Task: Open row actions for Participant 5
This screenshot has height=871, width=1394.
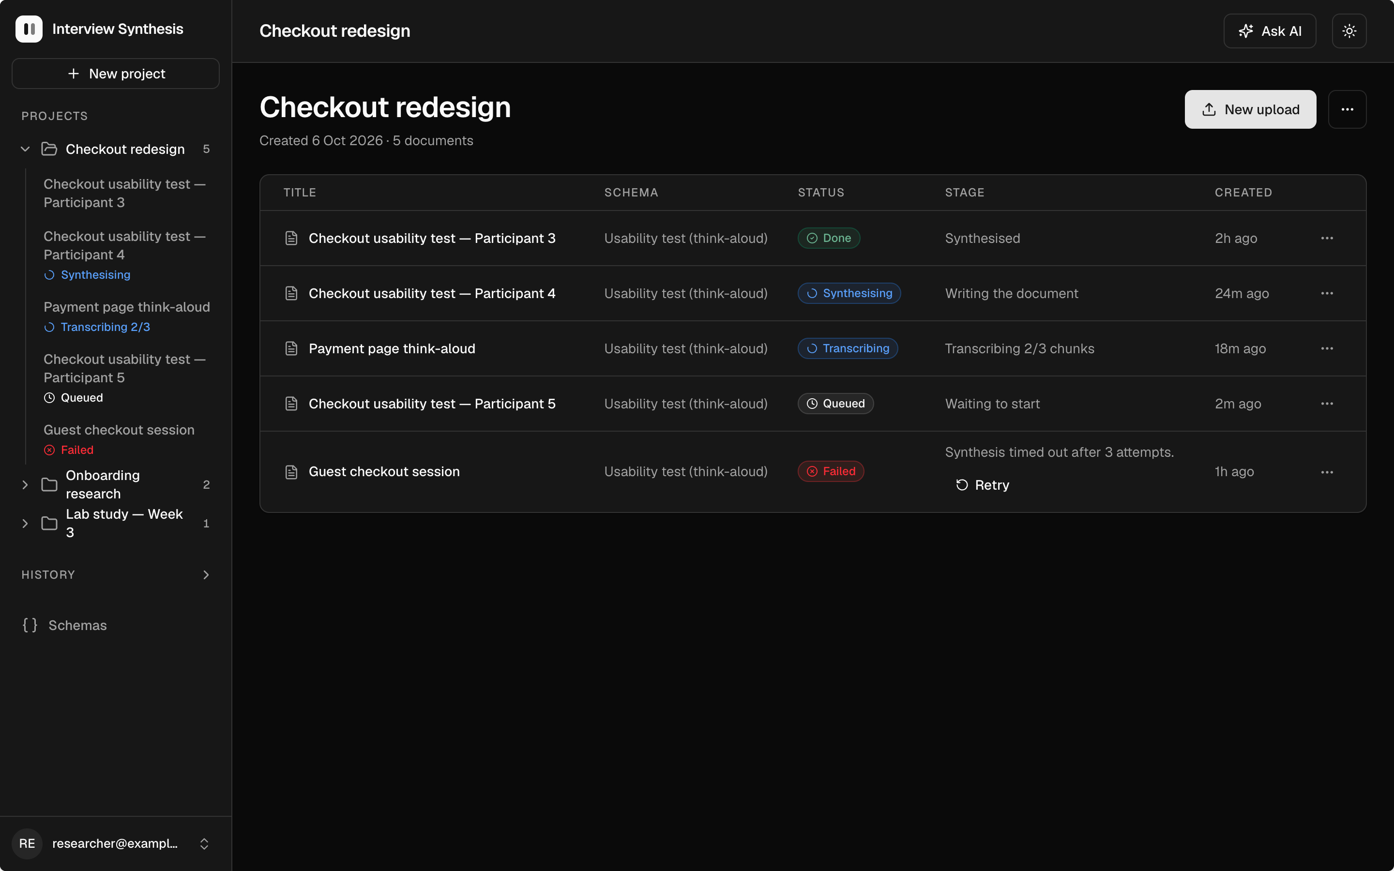Action: point(1327,404)
